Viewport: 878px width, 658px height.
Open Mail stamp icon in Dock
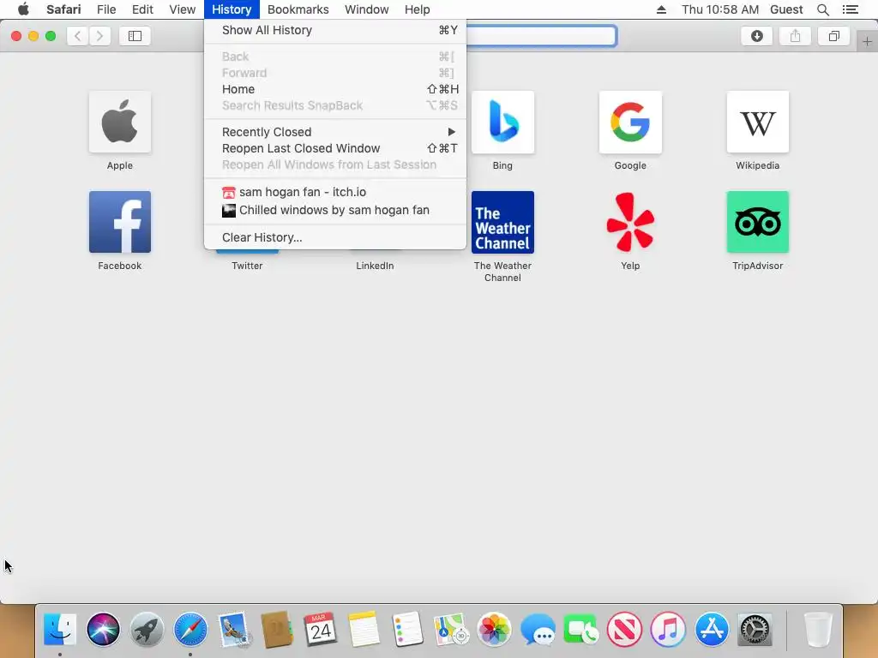tap(233, 629)
